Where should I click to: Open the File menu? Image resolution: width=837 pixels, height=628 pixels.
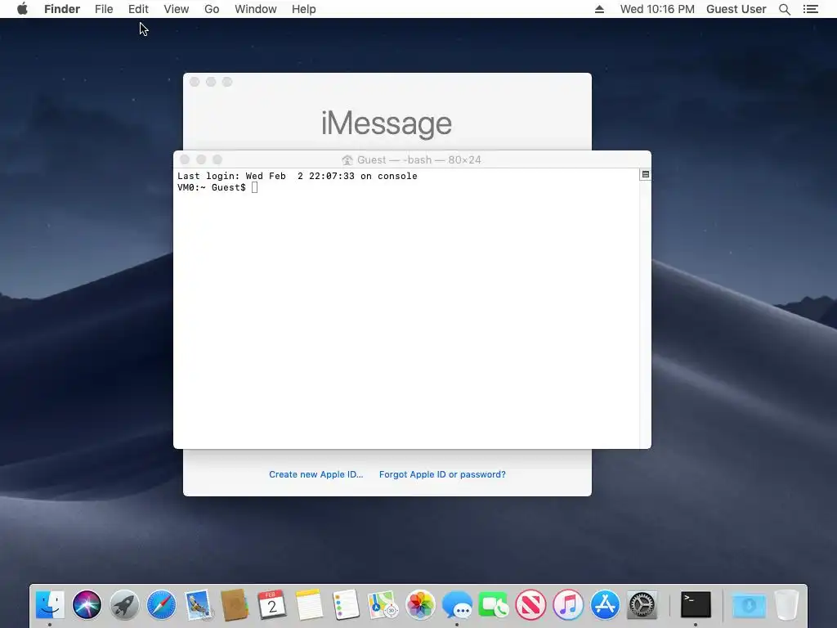tap(104, 9)
